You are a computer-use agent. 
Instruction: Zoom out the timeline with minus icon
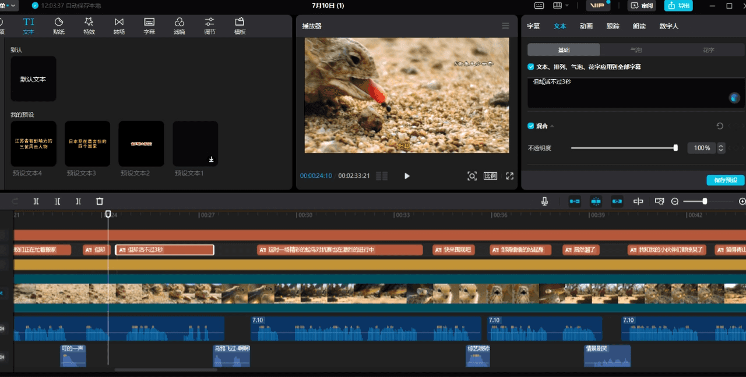coord(675,201)
